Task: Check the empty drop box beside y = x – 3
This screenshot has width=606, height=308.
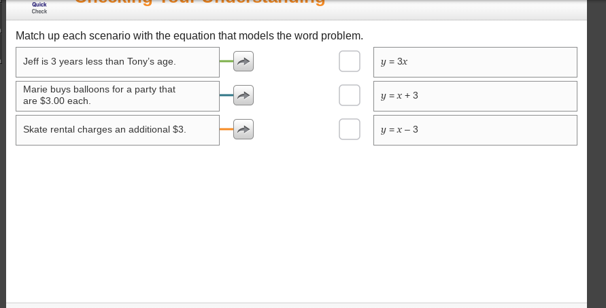Action: coord(350,129)
